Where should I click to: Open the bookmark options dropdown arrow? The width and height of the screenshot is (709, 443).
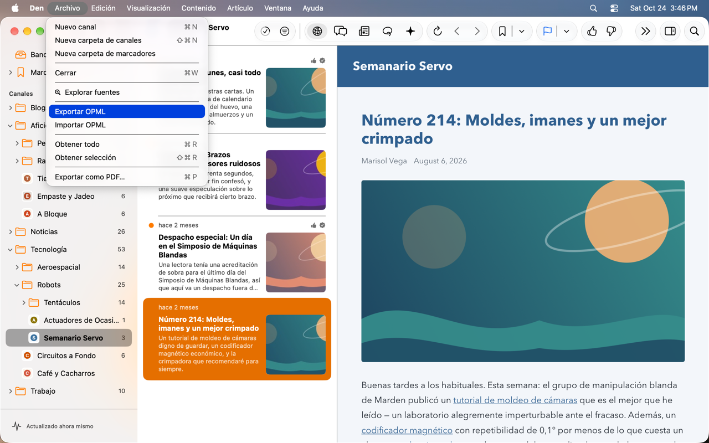click(522, 32)
